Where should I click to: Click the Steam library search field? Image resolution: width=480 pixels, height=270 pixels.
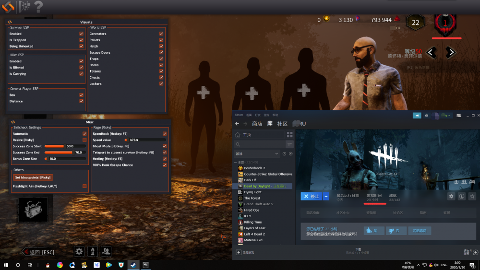click(x=260, y=144)
